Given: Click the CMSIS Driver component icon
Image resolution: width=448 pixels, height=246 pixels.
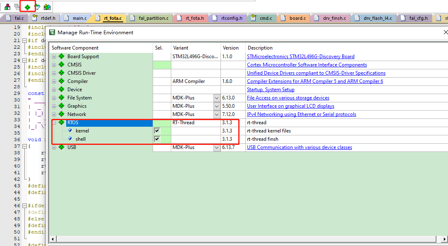Looking at the screenshot, I should (61, 73).
